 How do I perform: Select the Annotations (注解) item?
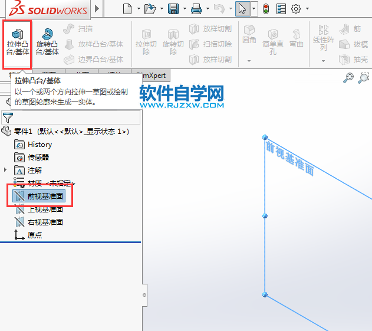click(x=28, y=171)
